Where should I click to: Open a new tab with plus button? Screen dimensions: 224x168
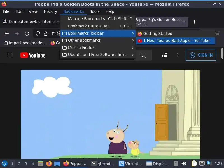[194, 22]
